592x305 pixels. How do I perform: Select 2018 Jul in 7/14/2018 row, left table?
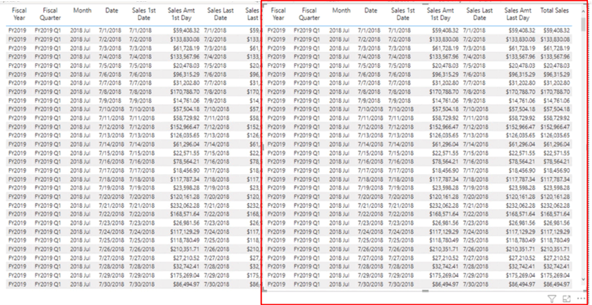(x=80, y=144)
